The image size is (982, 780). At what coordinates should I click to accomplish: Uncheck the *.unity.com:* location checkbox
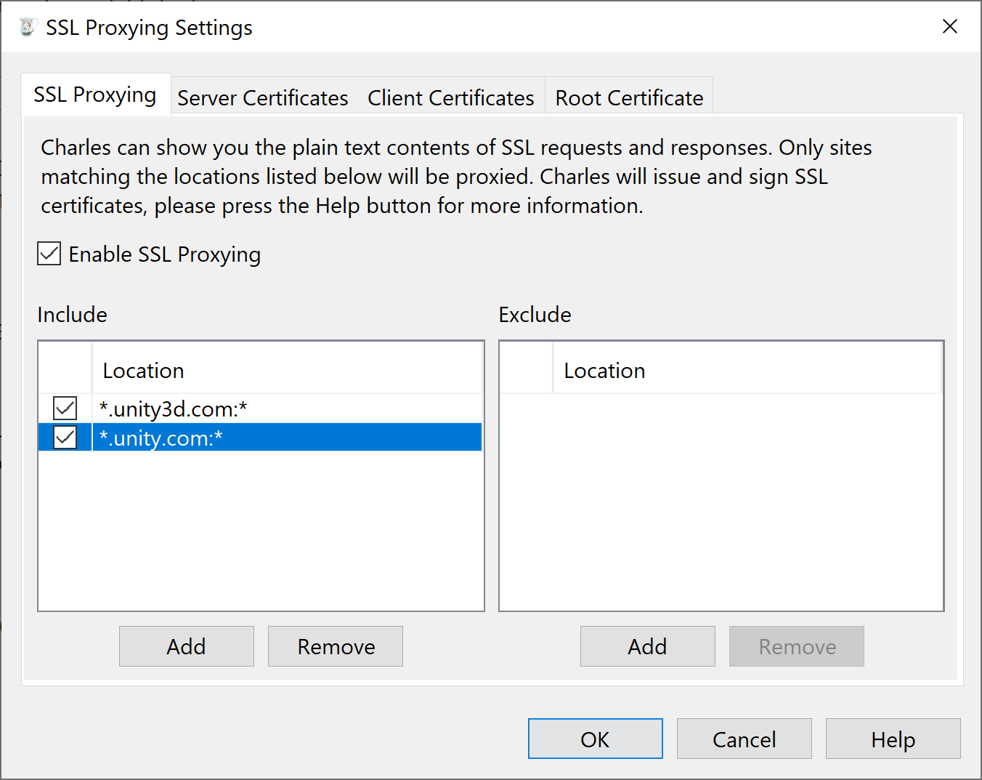click(65, 438)
